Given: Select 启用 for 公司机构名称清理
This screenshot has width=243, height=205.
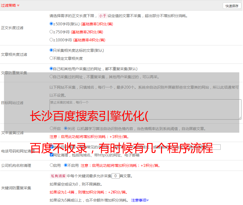Looking at the screenshot, I should pyautogui.click(x=52, y=165).
